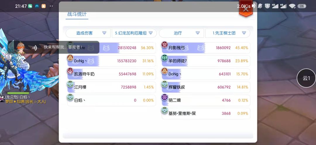
Task: Select healing value 1860092
Action: [x=223, y=48]
